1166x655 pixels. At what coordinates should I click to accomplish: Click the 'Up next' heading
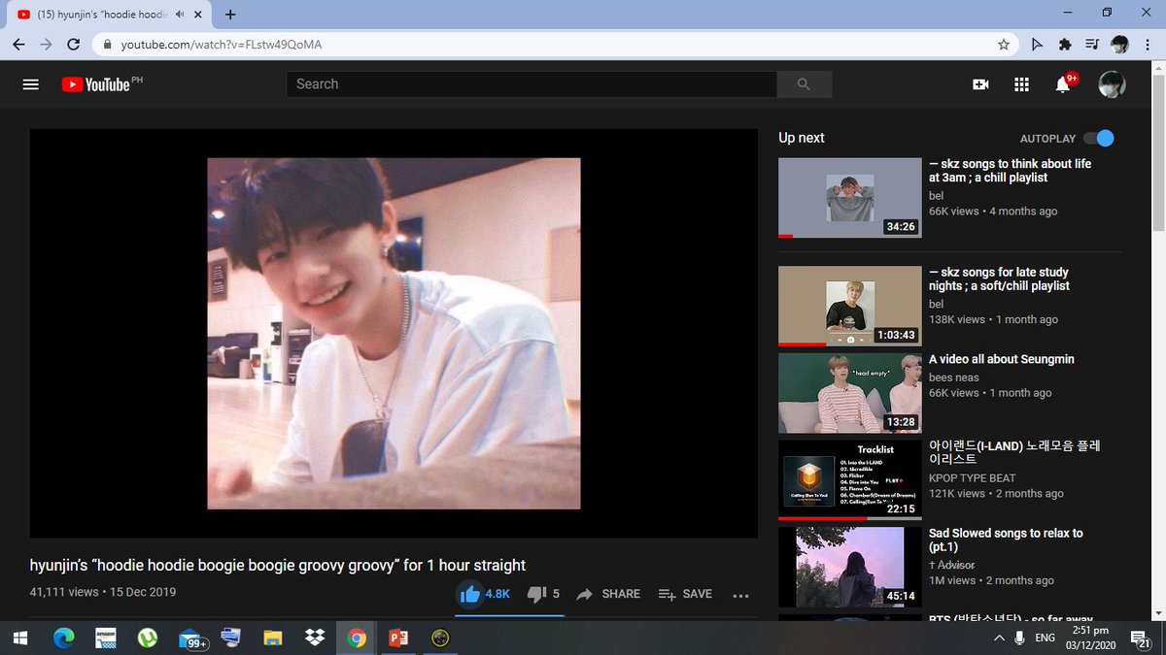(x=802, y=138)
